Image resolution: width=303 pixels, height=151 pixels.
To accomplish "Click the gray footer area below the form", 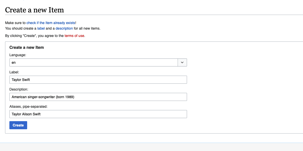I will [x=151, y=147].
